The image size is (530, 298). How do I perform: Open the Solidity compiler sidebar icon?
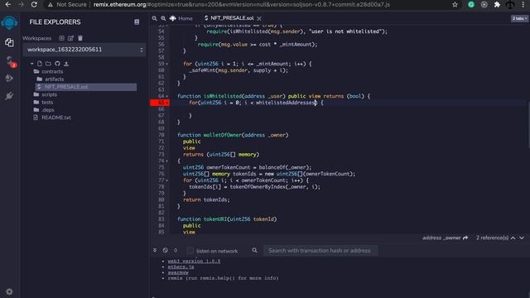(x=10, y=61)
